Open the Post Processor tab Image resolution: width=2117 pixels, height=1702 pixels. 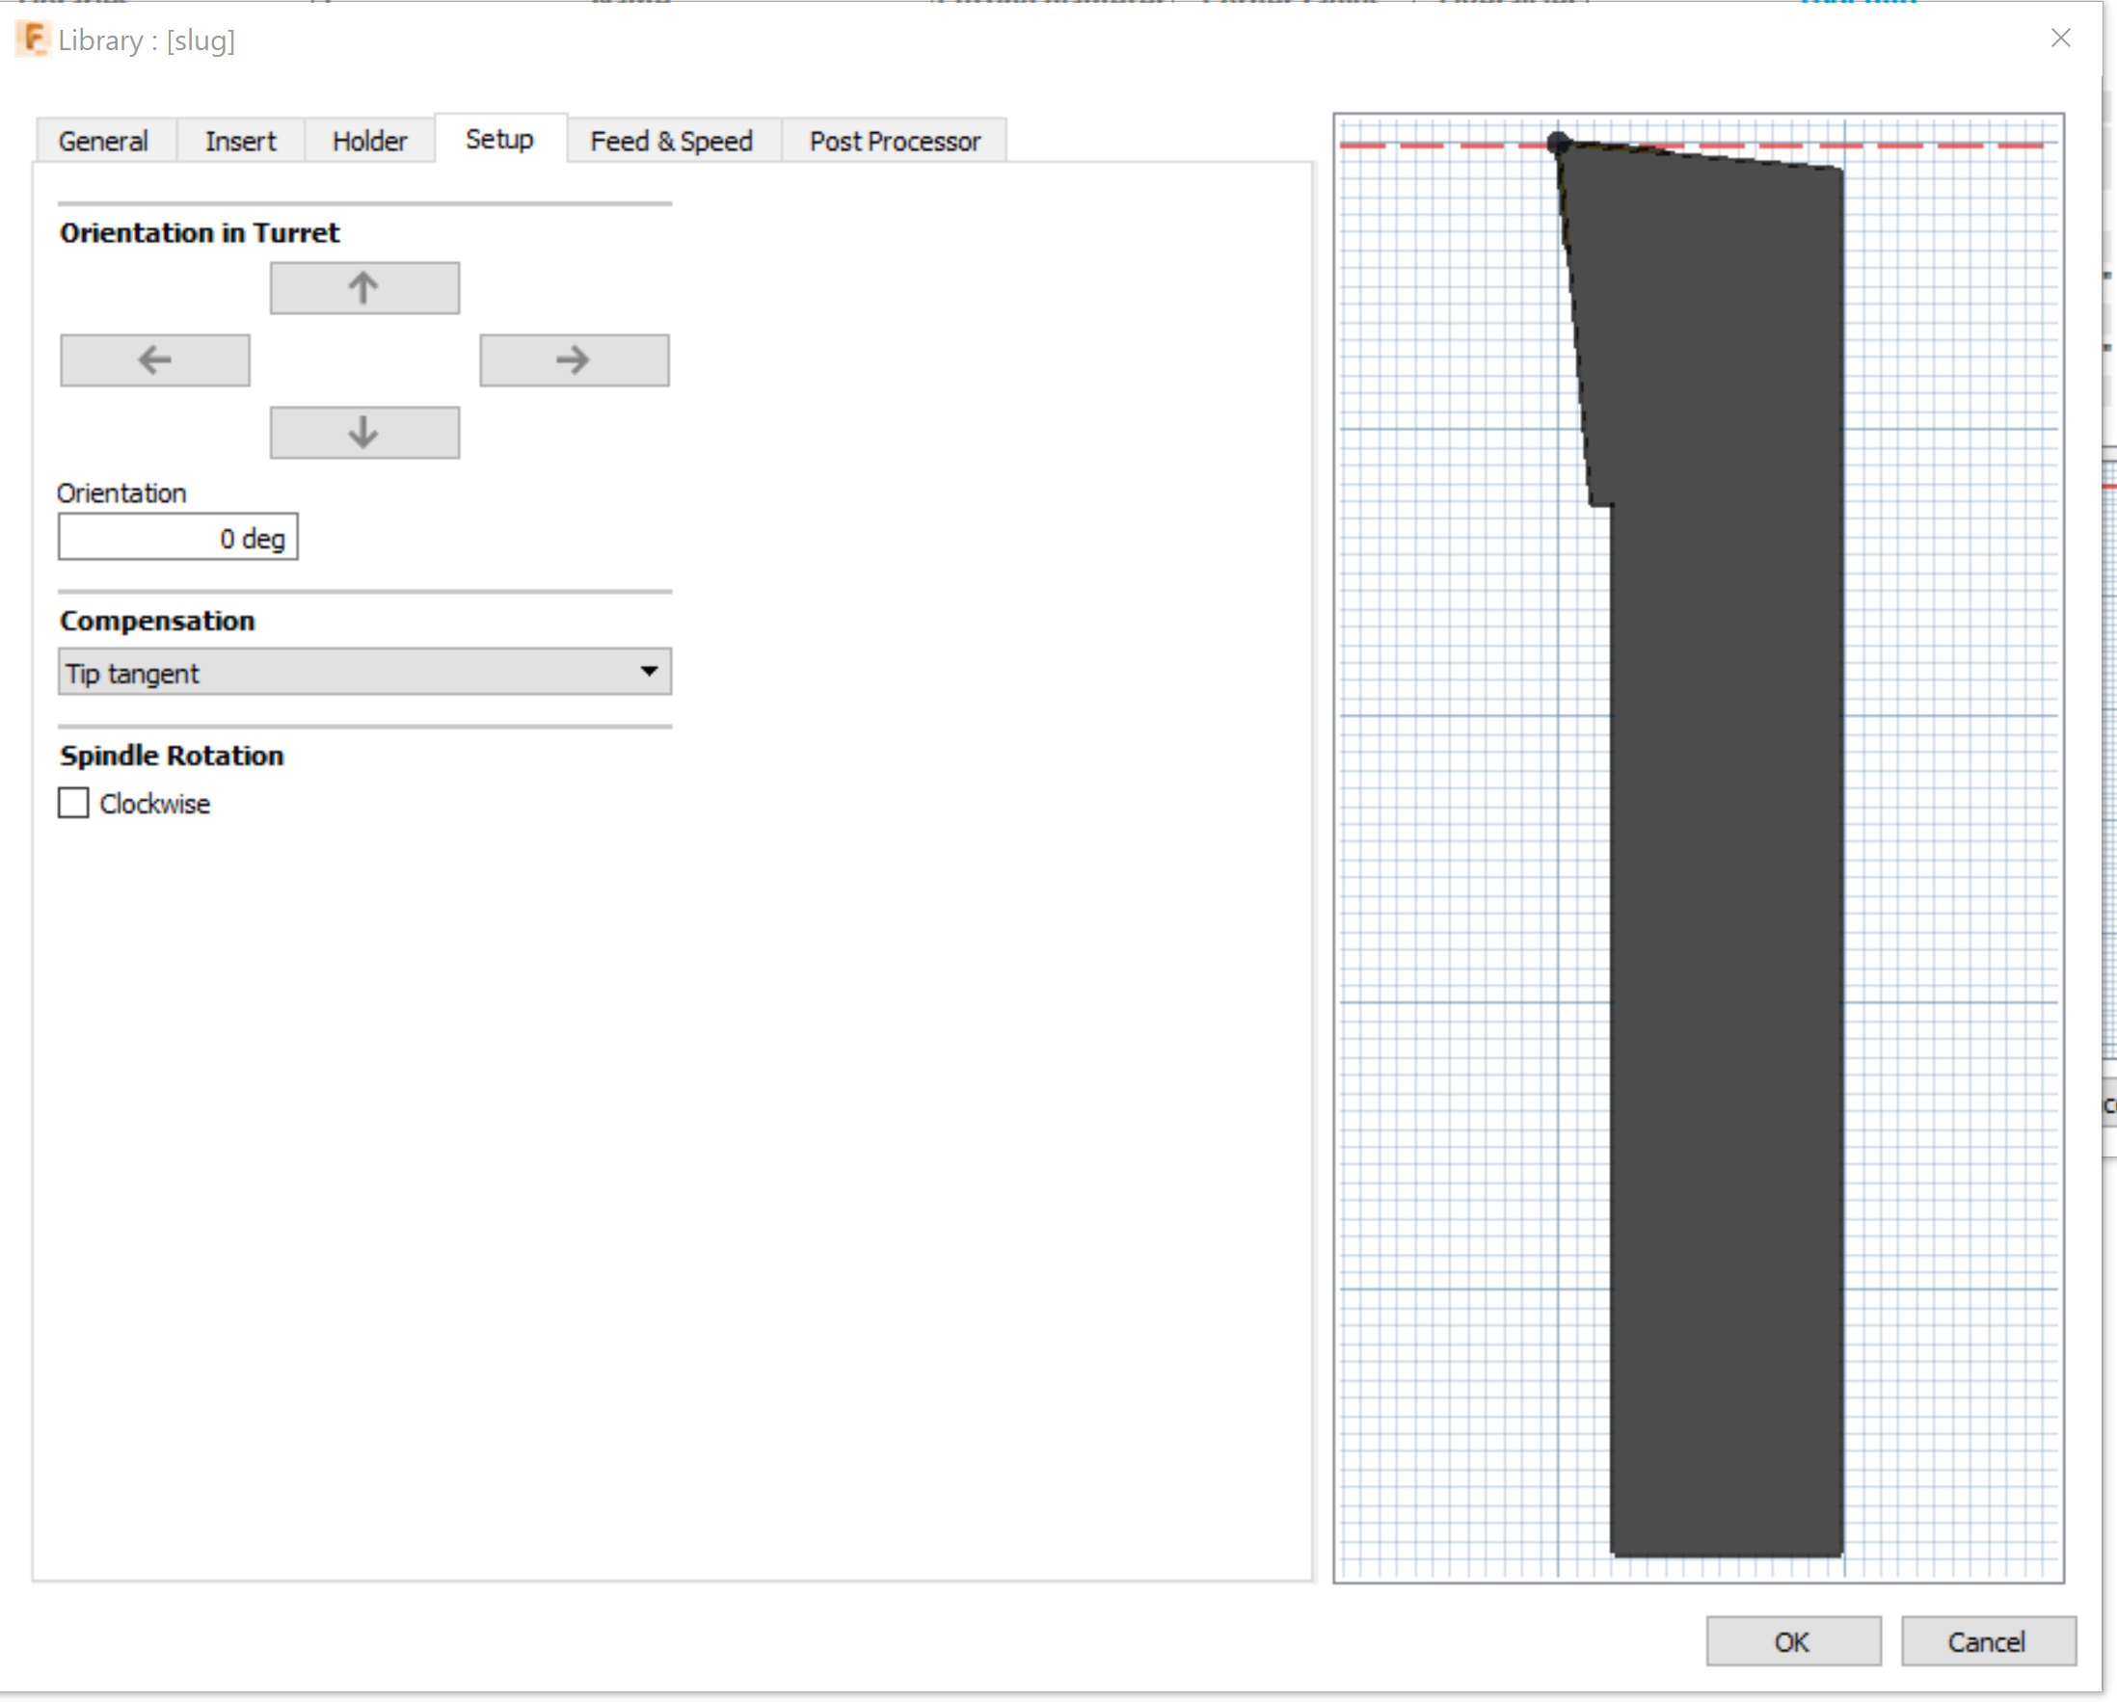[x=893, y=141]
